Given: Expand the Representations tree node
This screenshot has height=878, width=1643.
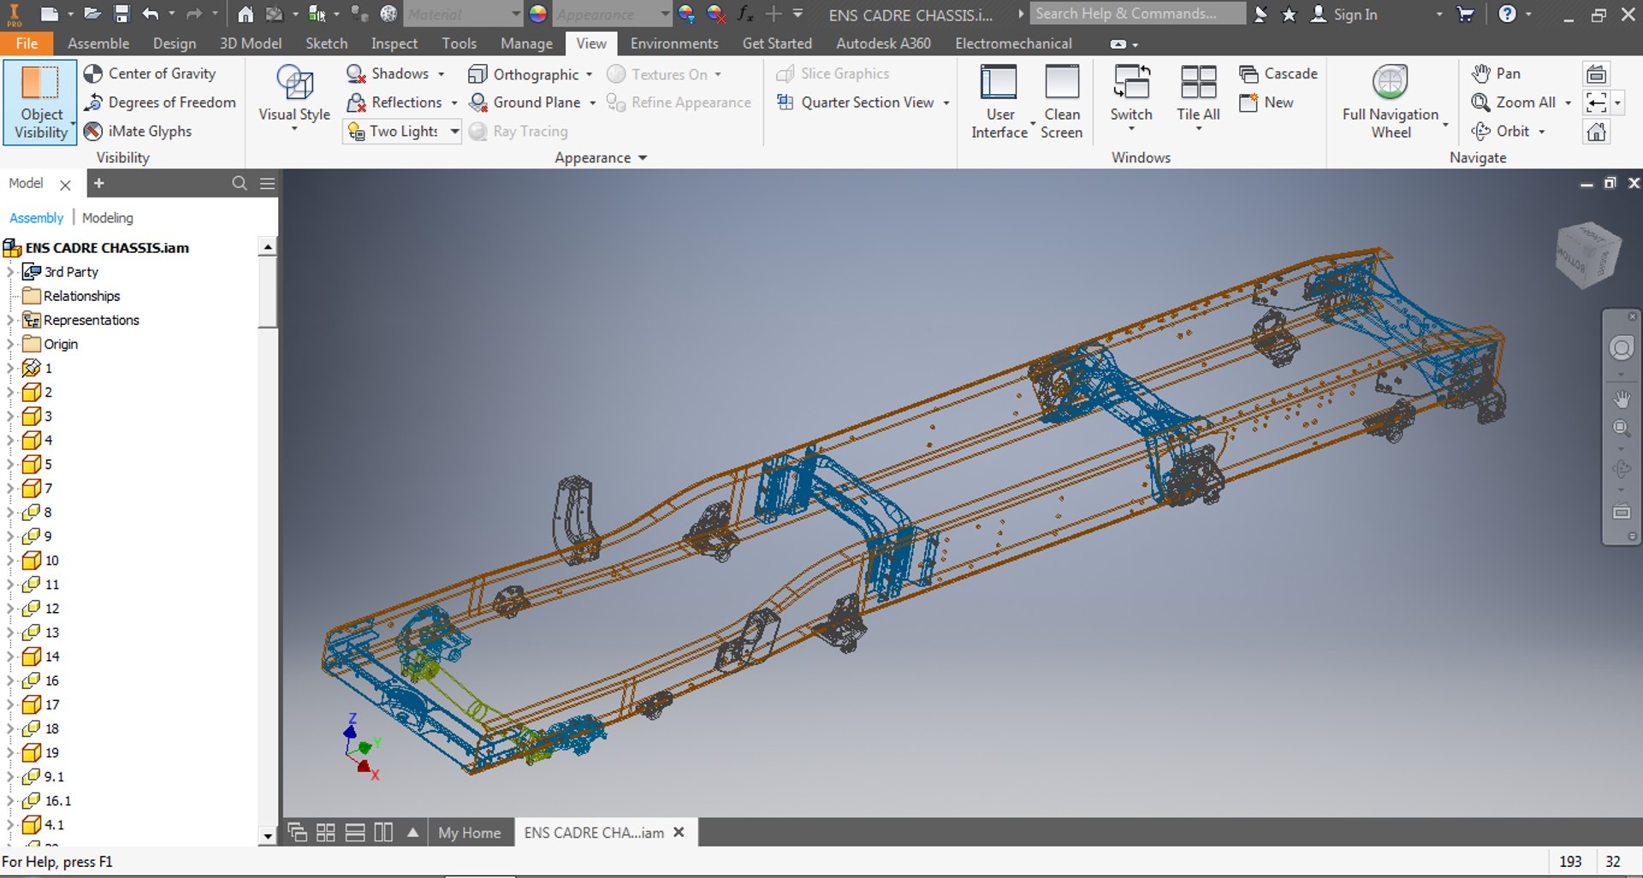Looking at the screenshot, I should [10, 320].
